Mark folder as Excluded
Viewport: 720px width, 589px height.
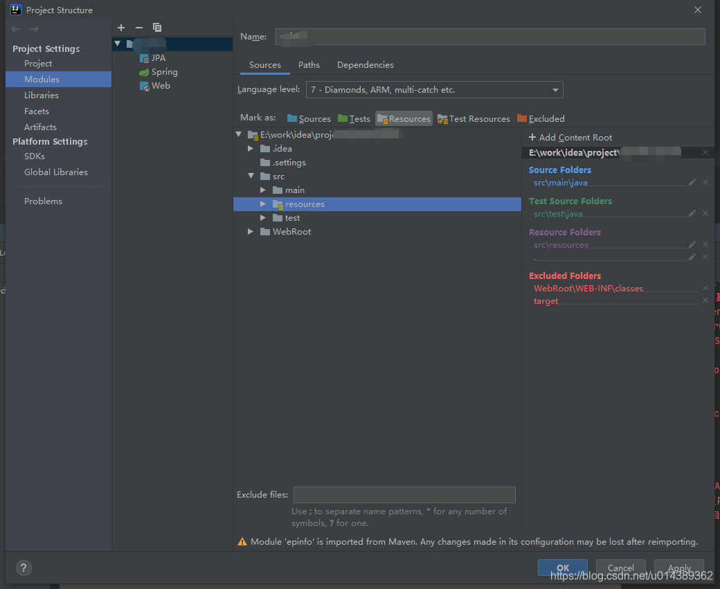[x=541, y=118]
